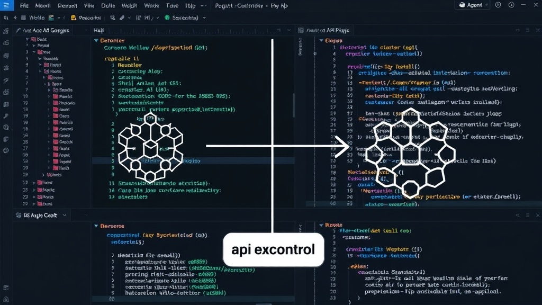The image size is (542, 305).
Task: Click the grid icon left of API Piuplc tab
Action: (301, 30)
